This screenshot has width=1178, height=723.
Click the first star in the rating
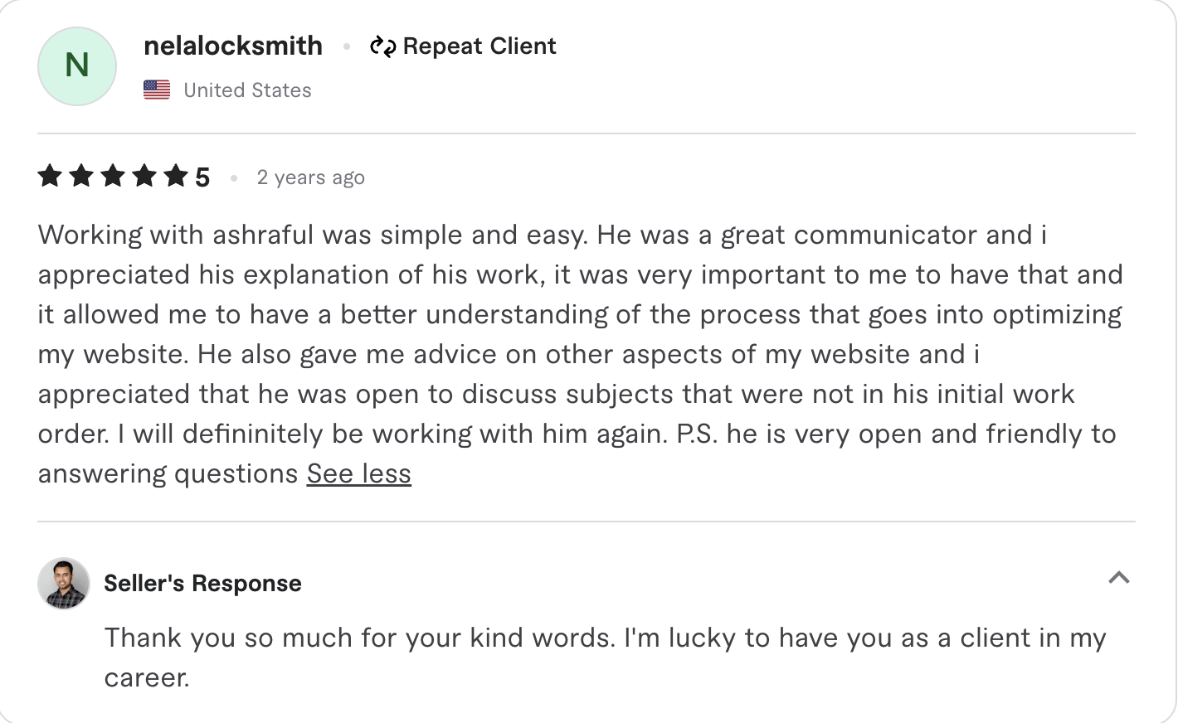click(49, 176)
